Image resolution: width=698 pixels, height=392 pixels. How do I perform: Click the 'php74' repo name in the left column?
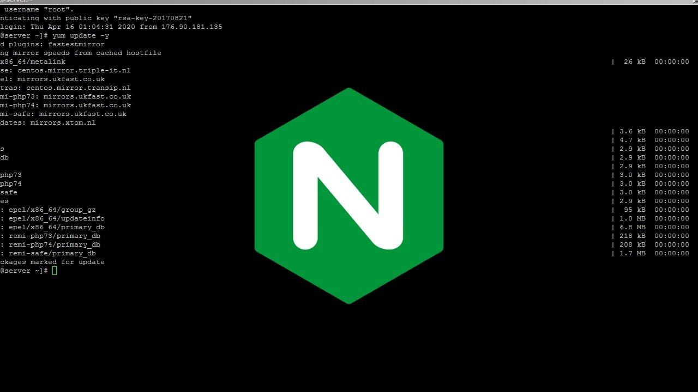tap(11, 183)
